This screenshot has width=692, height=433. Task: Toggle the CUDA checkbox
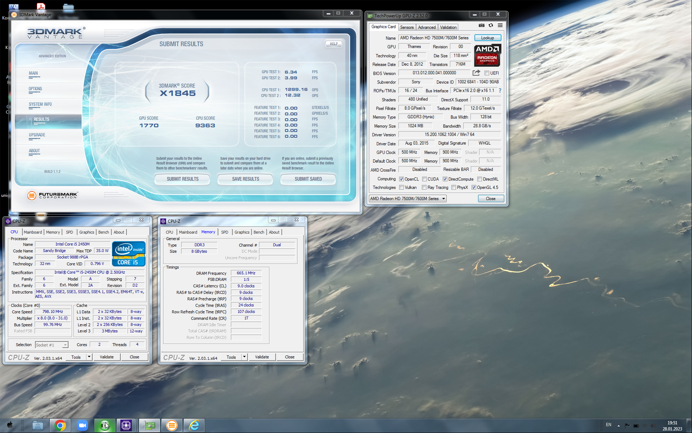tap(424, 179)
